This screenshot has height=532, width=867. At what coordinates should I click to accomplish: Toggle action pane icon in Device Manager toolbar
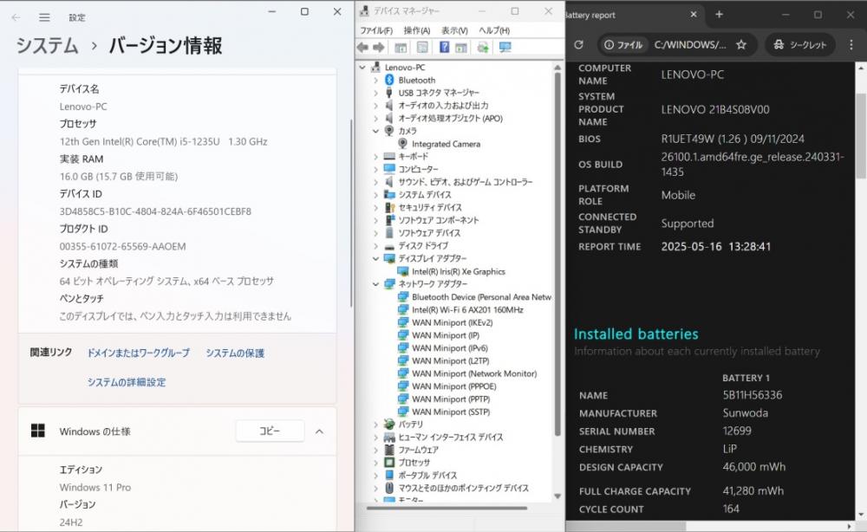[461, 48]
